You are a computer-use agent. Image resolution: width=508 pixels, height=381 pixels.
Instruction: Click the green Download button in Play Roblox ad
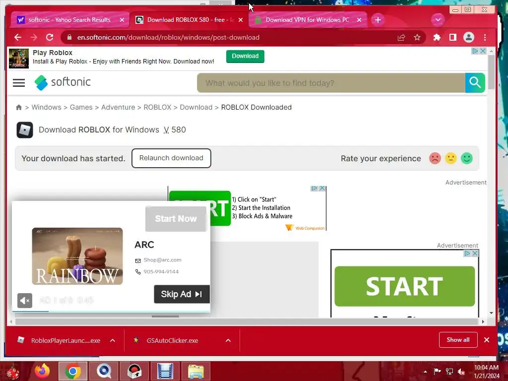pos(245,56)
